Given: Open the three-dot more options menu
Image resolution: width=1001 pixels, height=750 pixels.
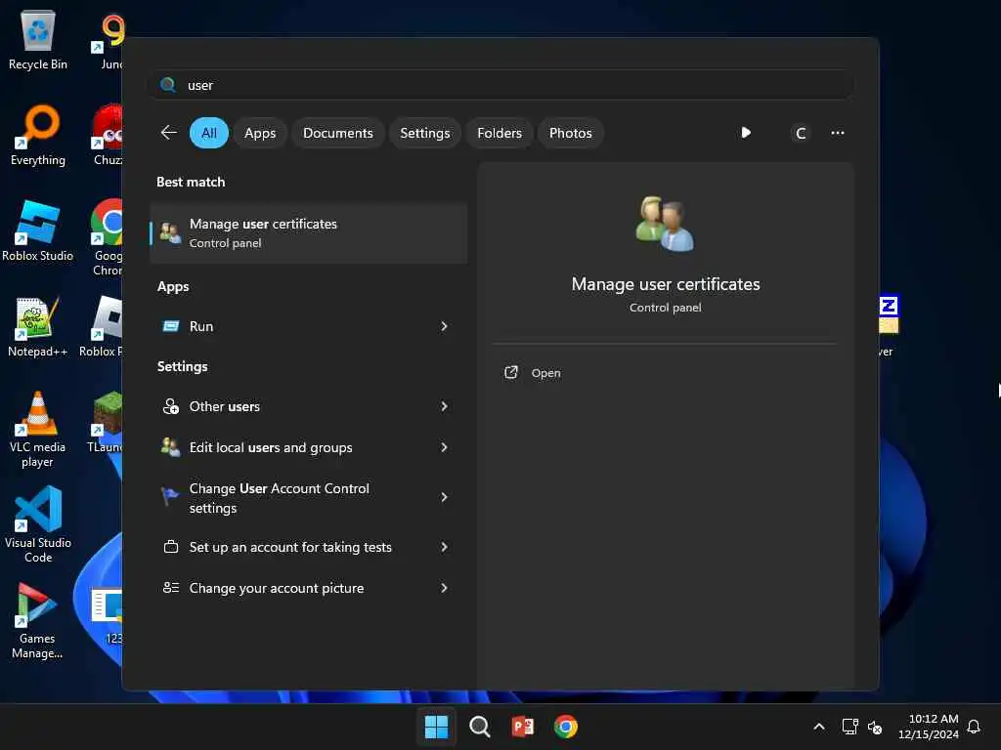Looking at the screenshot, I should coord(838,133).
